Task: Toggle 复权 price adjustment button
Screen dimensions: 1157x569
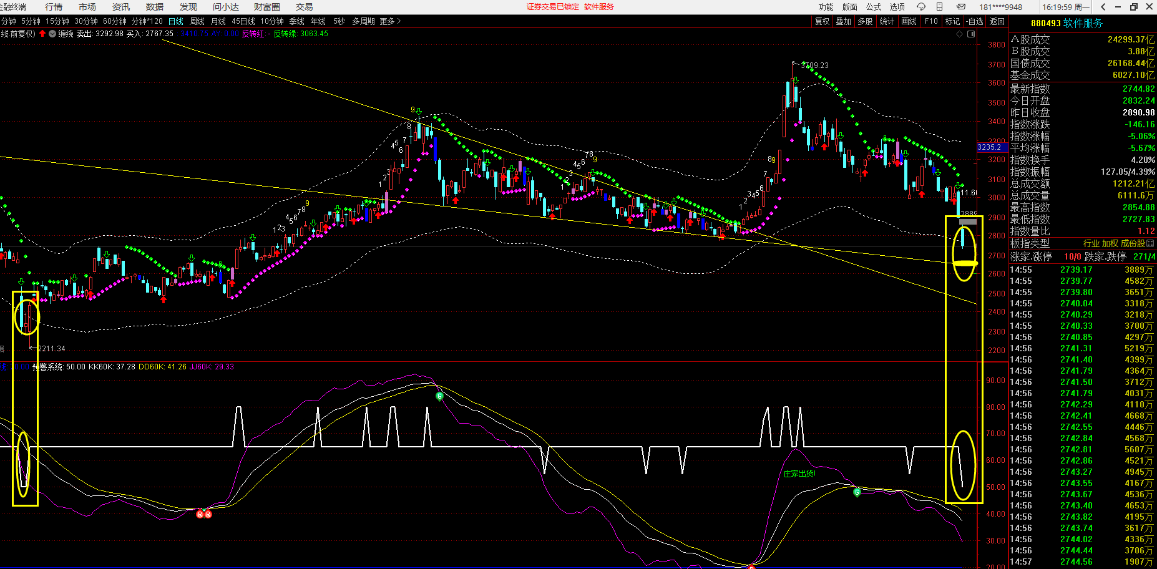Action: pos(822,21)
